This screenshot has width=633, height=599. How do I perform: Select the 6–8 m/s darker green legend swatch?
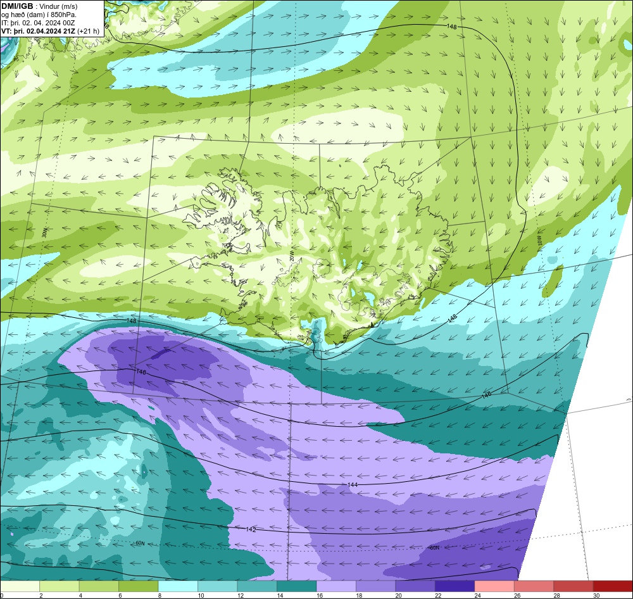(139, 586)
